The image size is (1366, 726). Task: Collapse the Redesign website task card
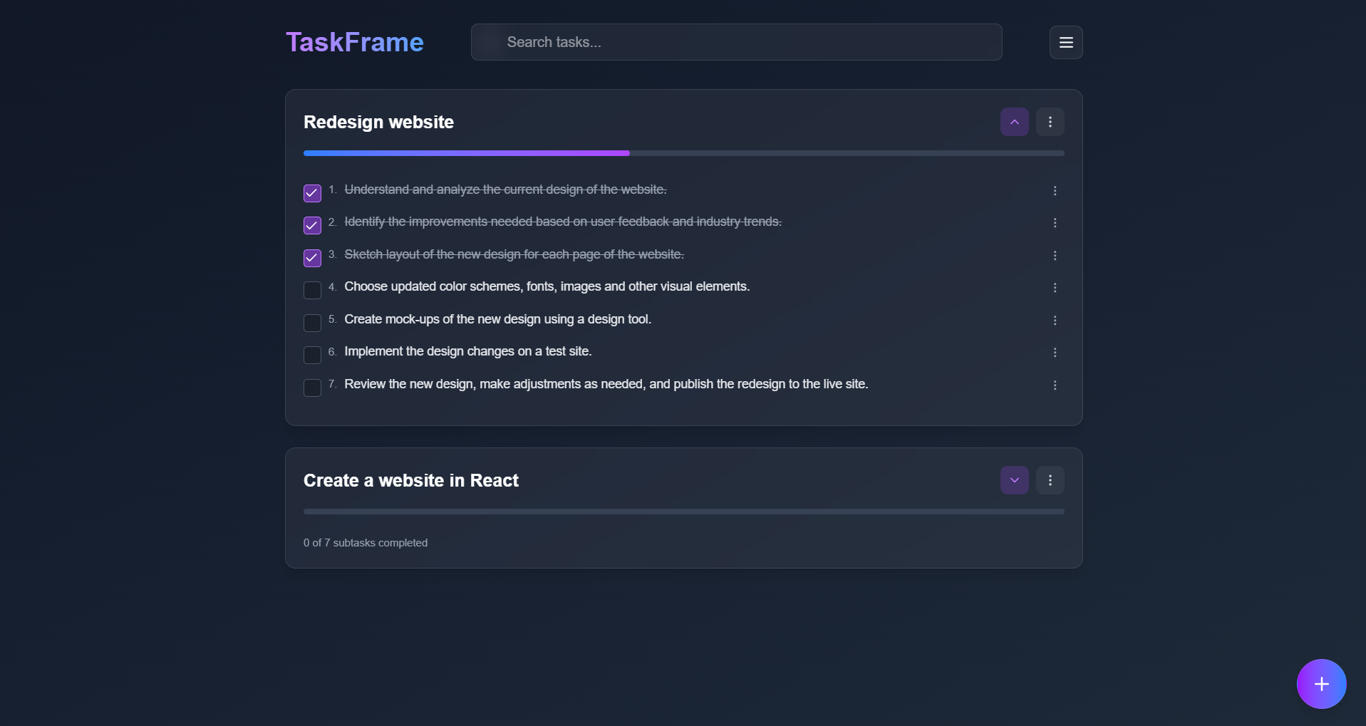tap(1014, 122)
